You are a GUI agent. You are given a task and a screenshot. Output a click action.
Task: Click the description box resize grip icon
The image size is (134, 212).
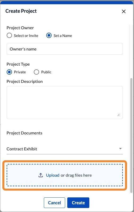[x=118, y=115]
